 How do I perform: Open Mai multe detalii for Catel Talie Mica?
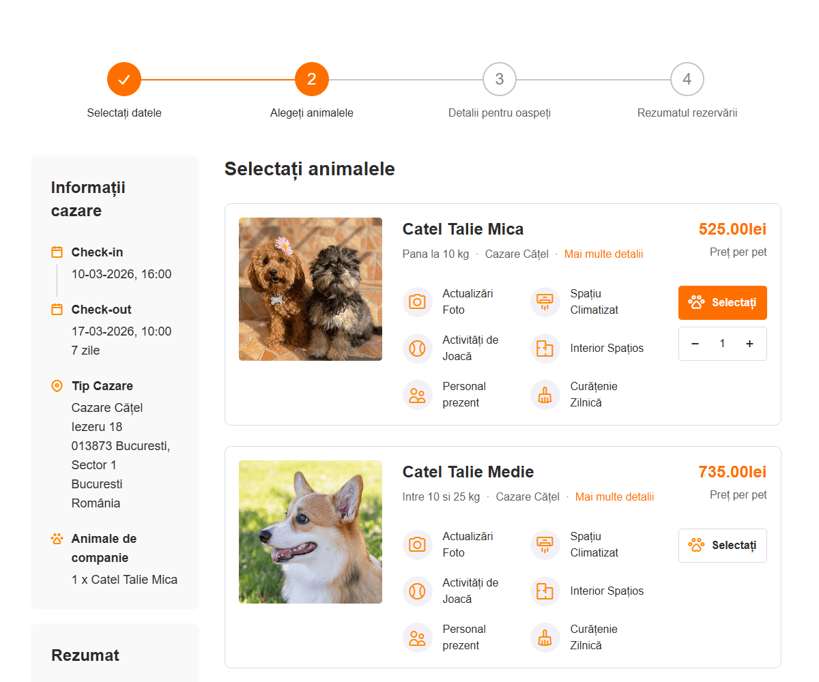pos(603,254)
